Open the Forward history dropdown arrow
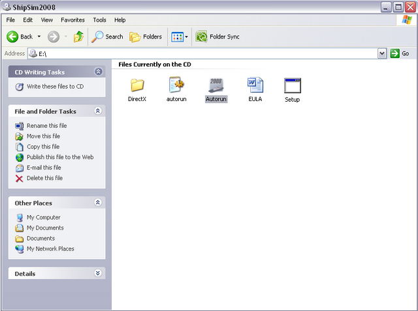Image resolution: width=418 pixels, height=311 pixels. click(x=65, y=37)
